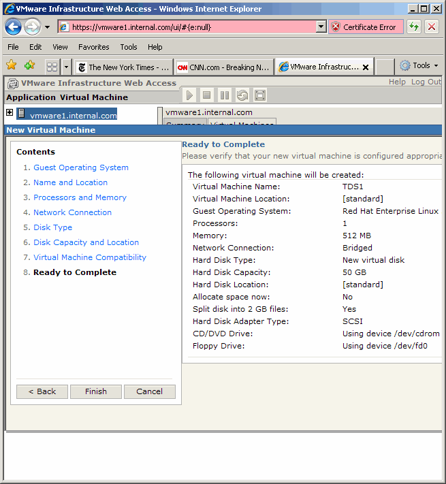Open Favorites Center star icon
446x484 pixels.
pyautogui.click(x=12, y=66)
